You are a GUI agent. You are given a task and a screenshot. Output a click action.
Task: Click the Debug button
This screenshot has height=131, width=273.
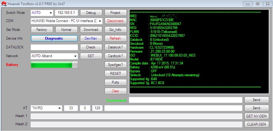coord(91,13)
